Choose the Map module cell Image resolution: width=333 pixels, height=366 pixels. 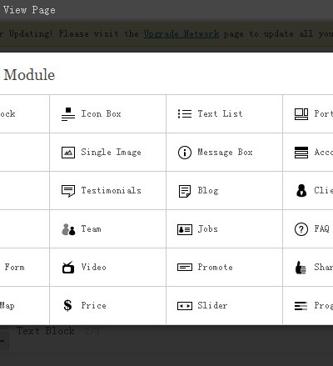coord(25,306)
